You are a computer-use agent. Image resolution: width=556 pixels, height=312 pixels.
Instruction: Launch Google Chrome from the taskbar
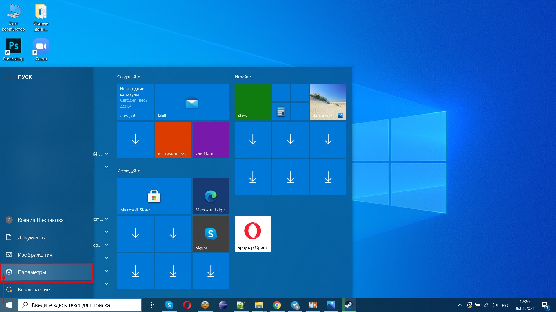277,305
